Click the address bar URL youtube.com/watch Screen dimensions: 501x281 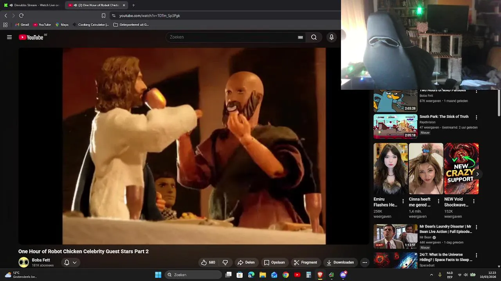click(150, 16)
